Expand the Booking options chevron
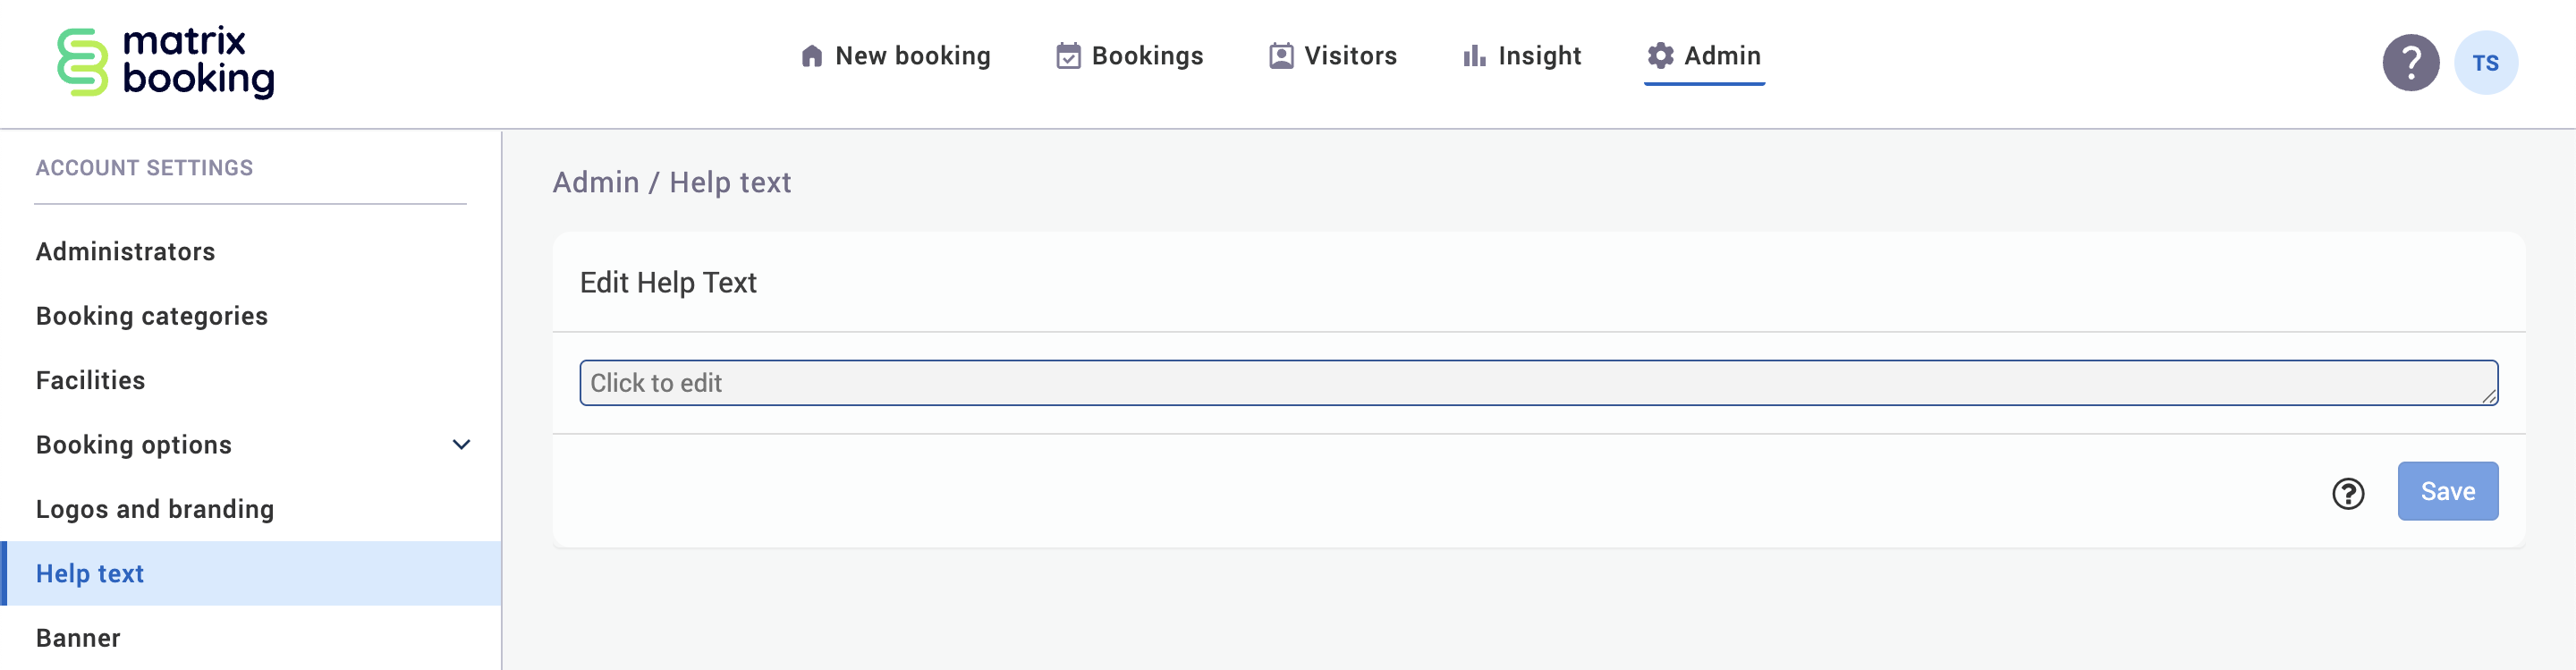 (x=461, y=445)
